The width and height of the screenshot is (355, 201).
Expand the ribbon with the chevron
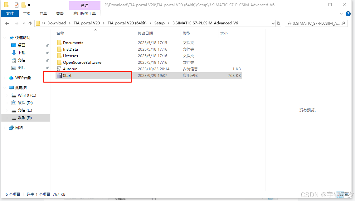(341, 14)
